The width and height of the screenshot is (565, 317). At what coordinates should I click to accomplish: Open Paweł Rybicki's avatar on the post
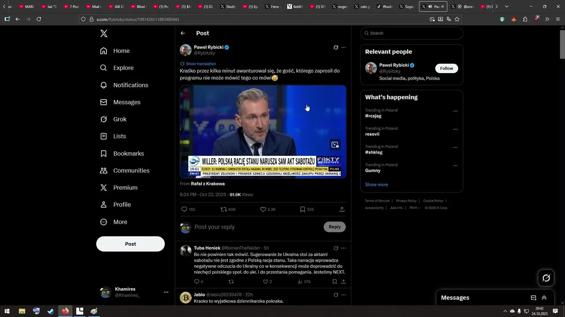tap(185, 50)
